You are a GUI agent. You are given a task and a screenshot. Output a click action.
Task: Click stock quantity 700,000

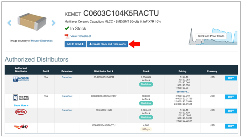point(146,96)
